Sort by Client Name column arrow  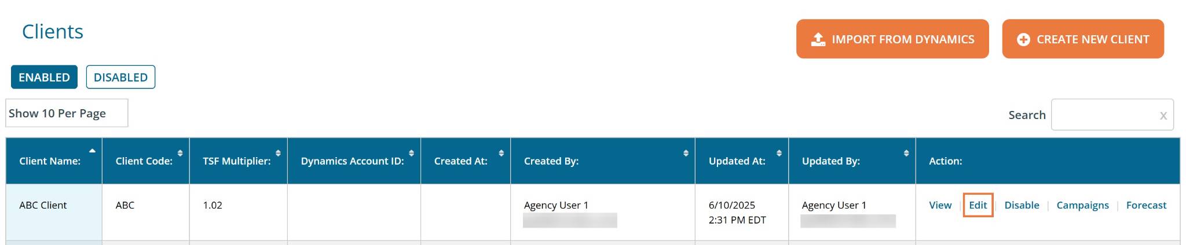[92, 151]
